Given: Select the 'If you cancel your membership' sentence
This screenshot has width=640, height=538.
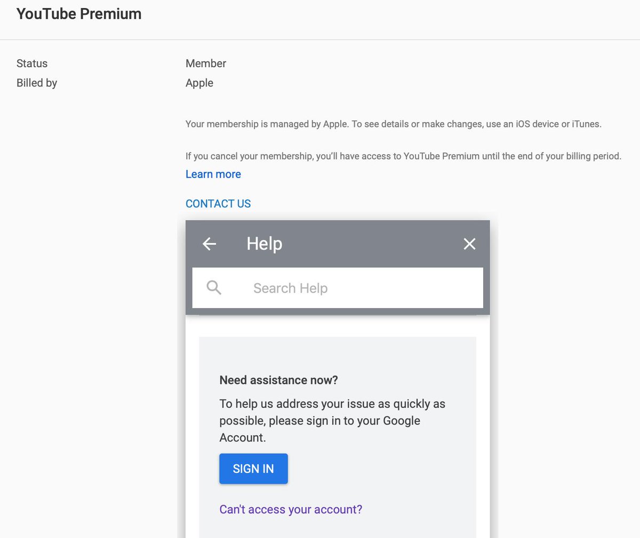Looking at the screenshot, I should tap(403, 156).
